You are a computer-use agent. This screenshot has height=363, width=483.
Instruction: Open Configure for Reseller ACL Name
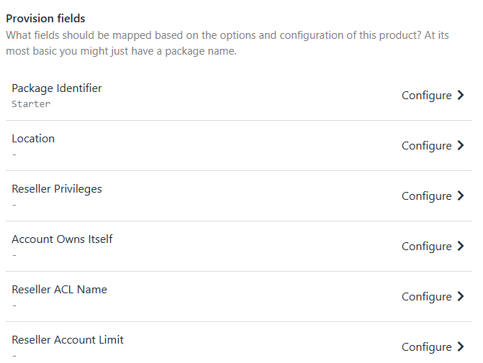[426, 297]
